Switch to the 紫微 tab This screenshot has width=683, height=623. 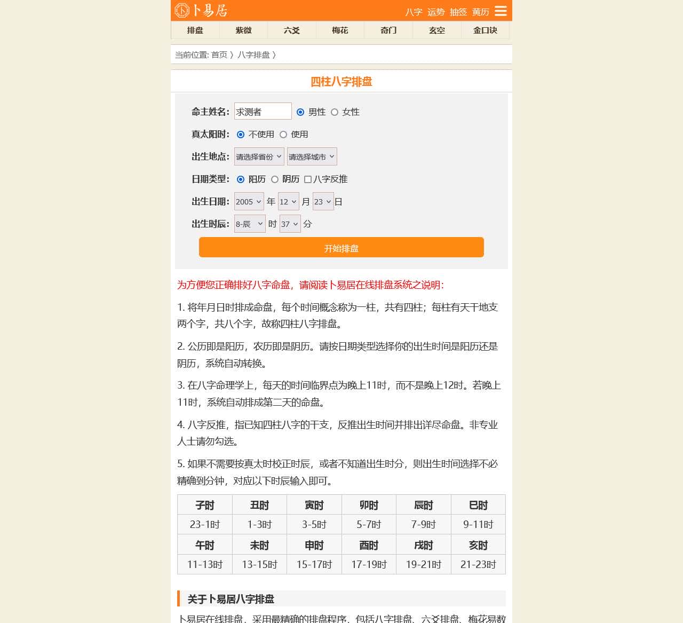[x=243, y=30]
